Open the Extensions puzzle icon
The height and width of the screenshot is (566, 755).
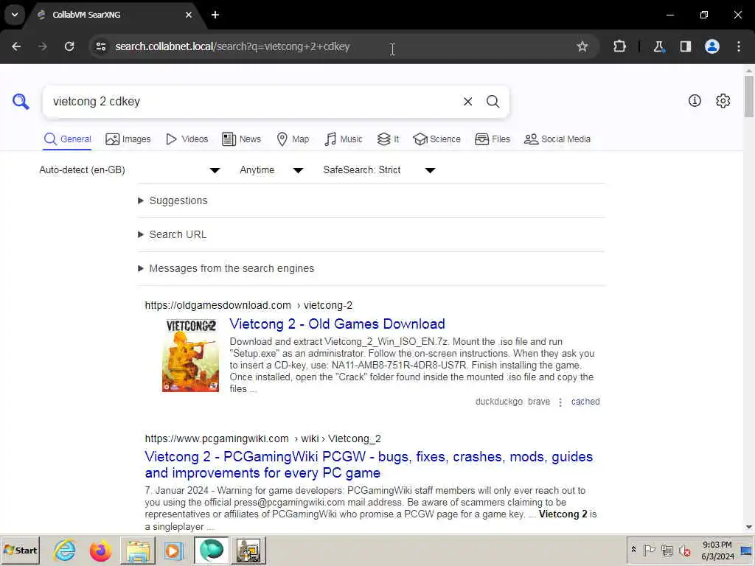619,46
